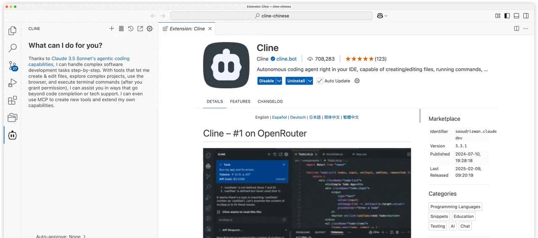Open the Snippets category
Viewport: 538px width, 238px height.
click(x=439, y=216)
